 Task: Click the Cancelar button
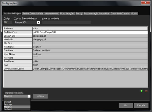141,106
